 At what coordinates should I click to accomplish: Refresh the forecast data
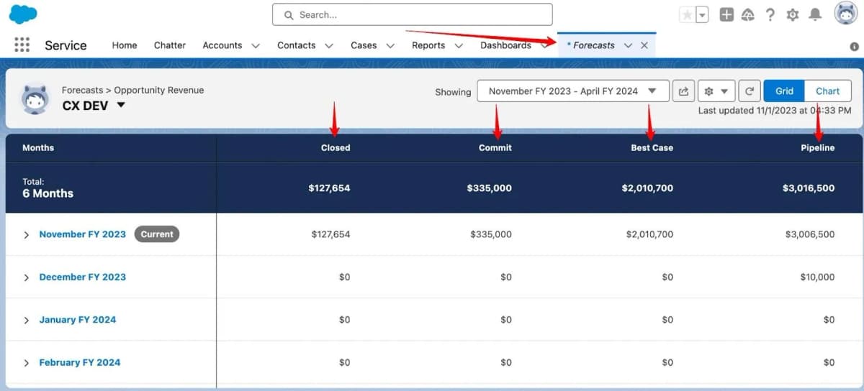click(750, 91)
